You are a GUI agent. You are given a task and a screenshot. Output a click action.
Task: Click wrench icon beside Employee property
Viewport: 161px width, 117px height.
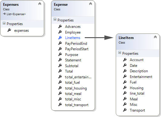60,32
